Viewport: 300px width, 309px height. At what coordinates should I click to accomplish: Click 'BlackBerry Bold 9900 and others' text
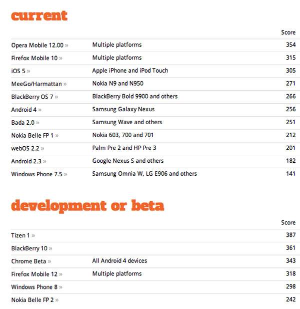pos(135,96)
